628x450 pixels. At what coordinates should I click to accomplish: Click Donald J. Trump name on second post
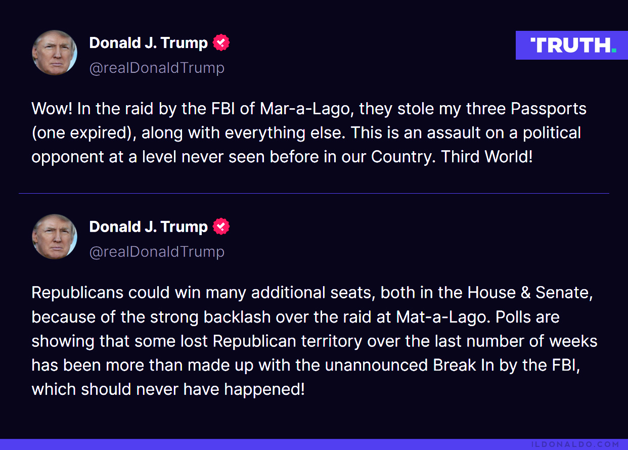(149, 227)
